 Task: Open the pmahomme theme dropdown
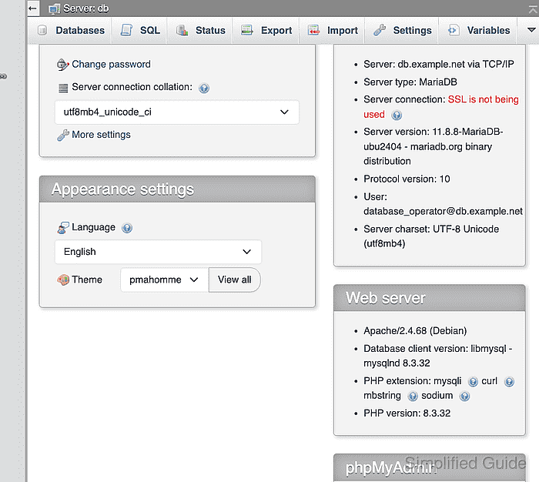pos(164,279)
